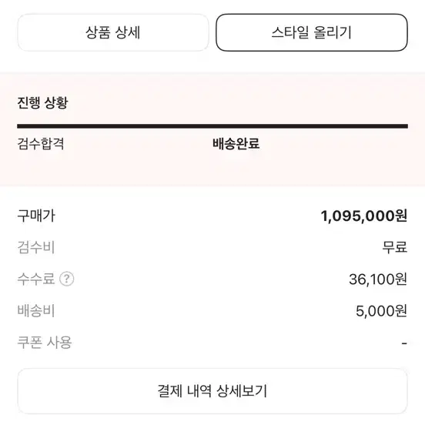
Task: Click the 무료 inspection fee value
Action: coord(395,247)
